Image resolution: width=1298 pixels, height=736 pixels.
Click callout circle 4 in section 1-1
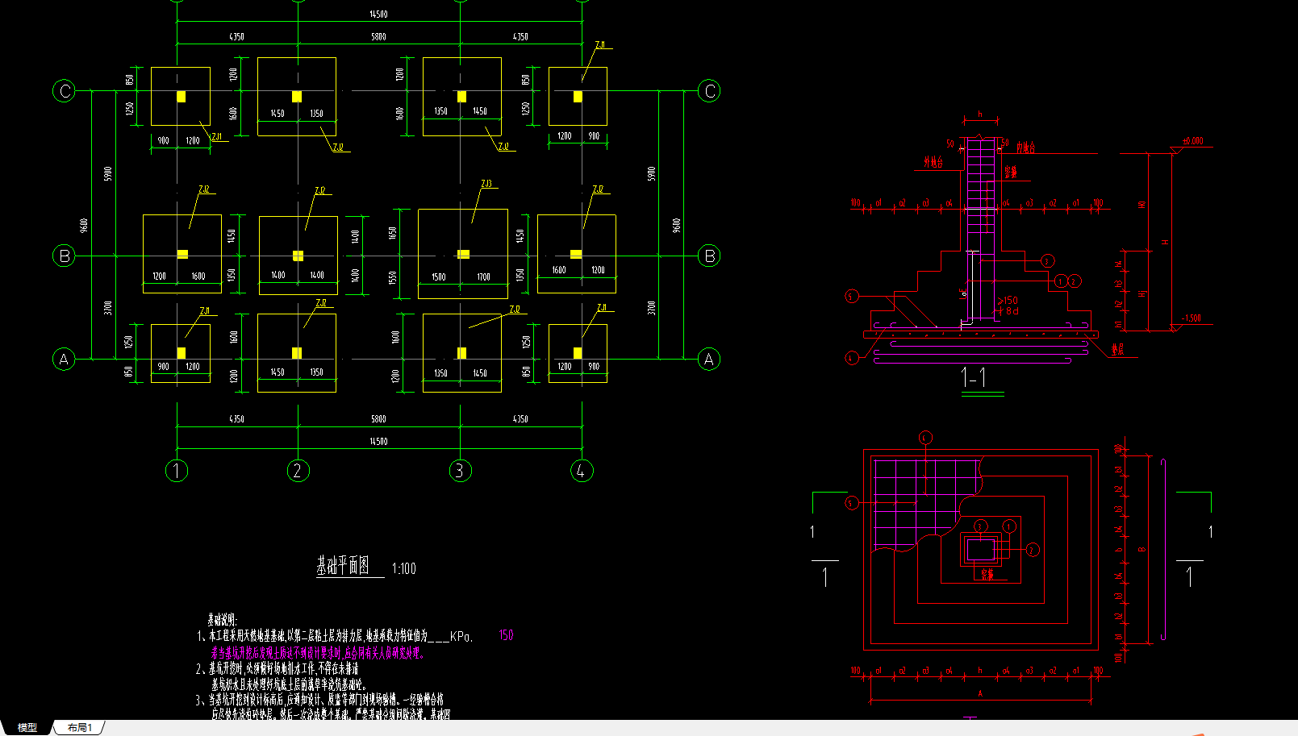[x=852, y=358]
